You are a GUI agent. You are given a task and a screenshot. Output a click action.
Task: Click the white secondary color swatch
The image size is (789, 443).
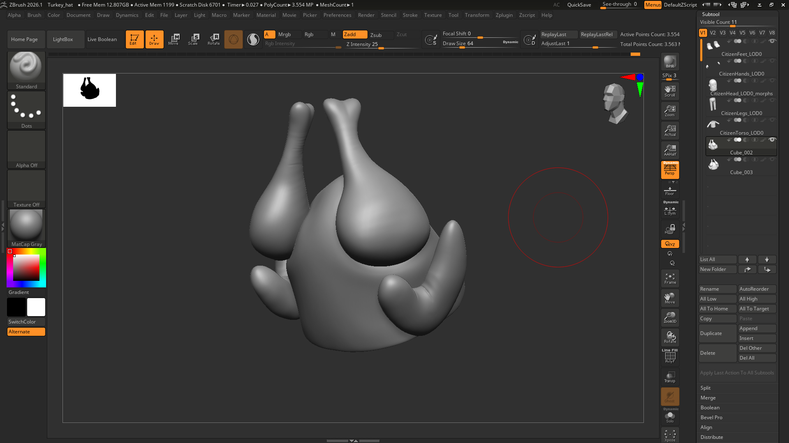pos(36,307)
